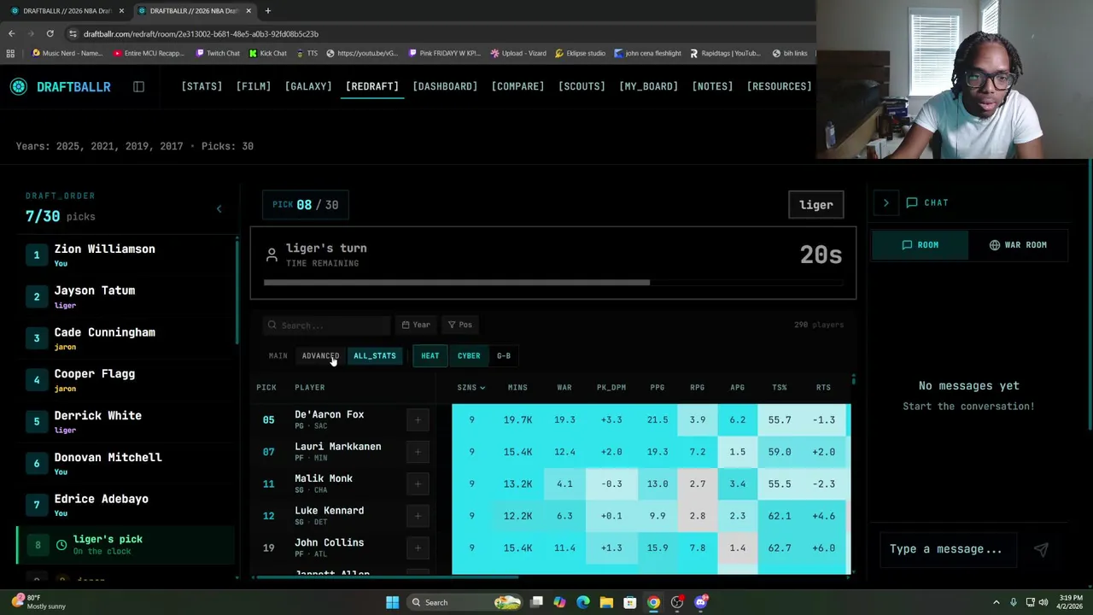Screen dimensions: 1093x615
Task: Open the Year filter dropdown
Action: click(416, 325)
